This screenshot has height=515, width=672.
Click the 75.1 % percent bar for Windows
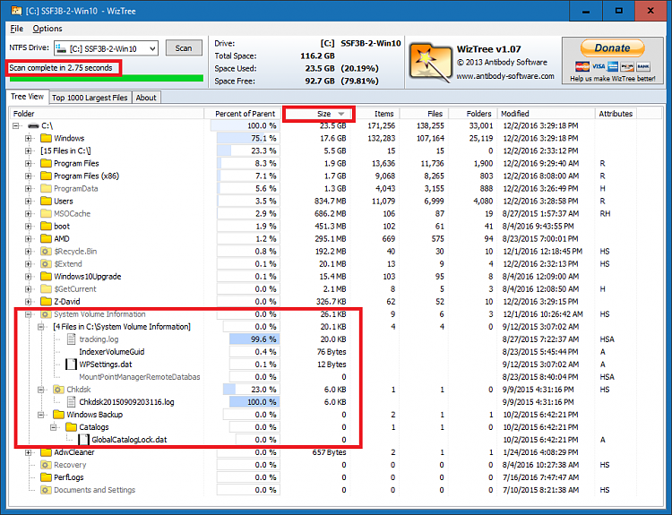pyautogui.click(x=248, y=138)
